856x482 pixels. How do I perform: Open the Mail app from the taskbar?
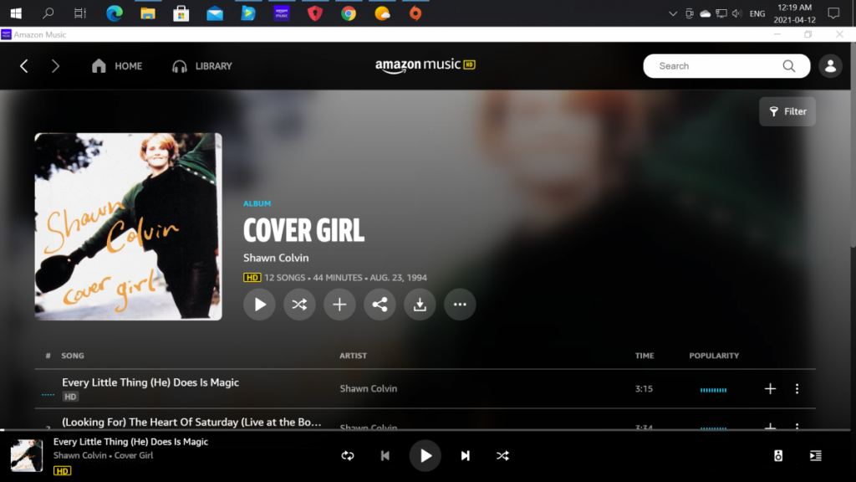pyautogui.click(x=215, y=13)
